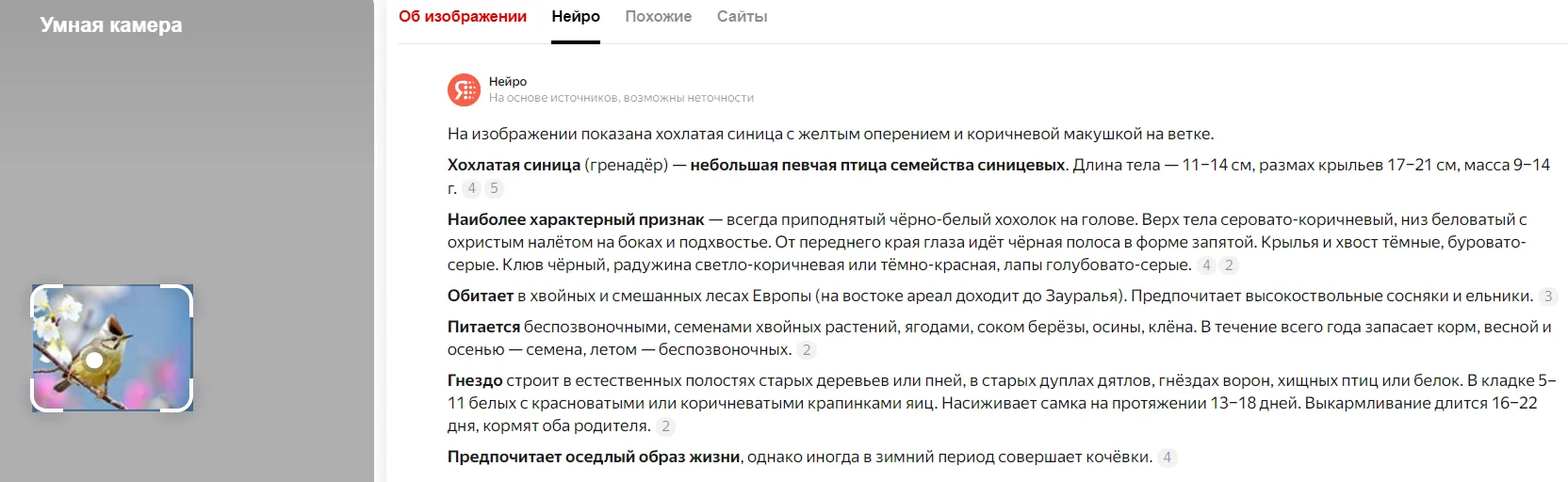Click the red Нейро logo icon
The image size is (1568, 482).
(x=464, y=89)
